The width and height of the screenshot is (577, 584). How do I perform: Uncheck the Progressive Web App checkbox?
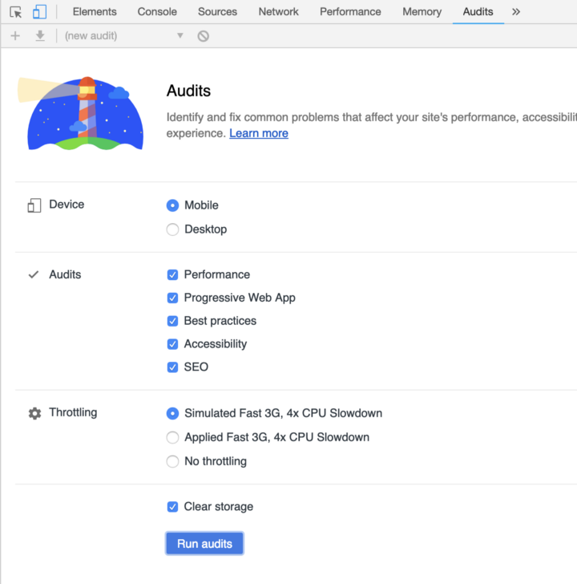coord(172,298)
